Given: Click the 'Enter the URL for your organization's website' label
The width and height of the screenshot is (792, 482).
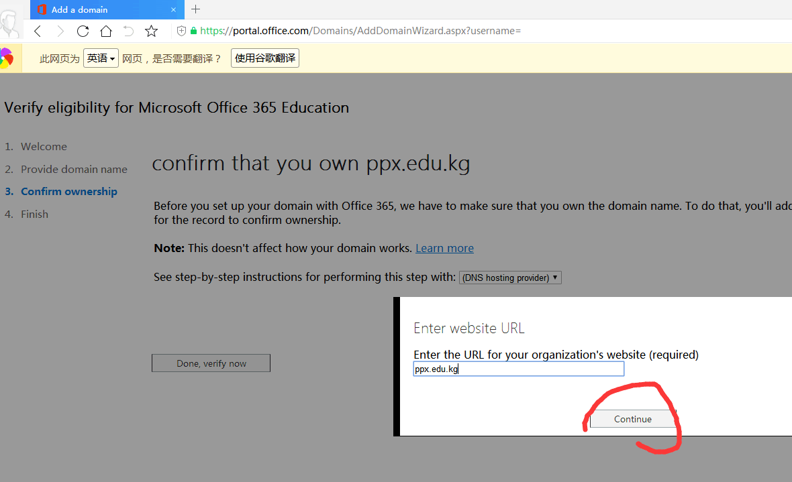Looking at the screenshot, I should 556,355.
